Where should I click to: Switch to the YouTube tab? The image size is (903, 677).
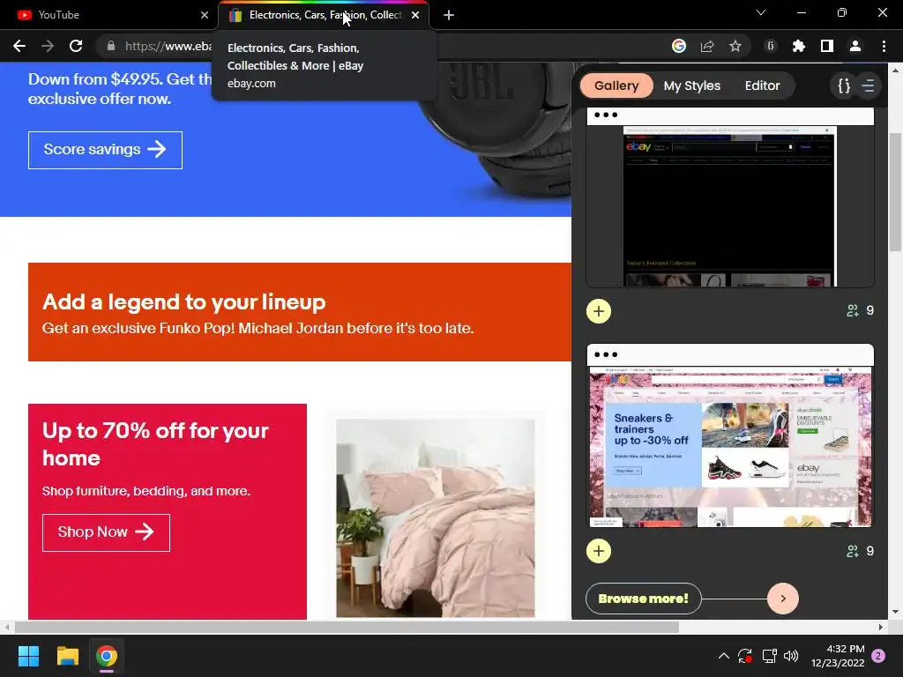109,15
